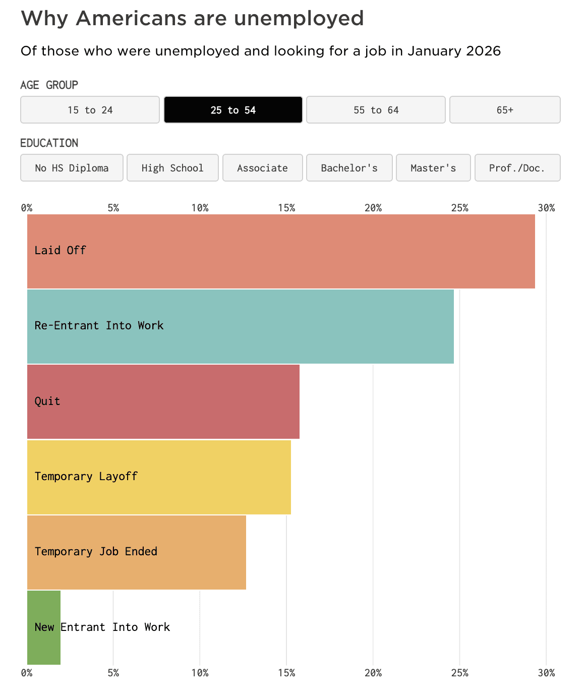Choose the 65+ age group button
This screenshot has height=697, width=586.
pos(505,109)
